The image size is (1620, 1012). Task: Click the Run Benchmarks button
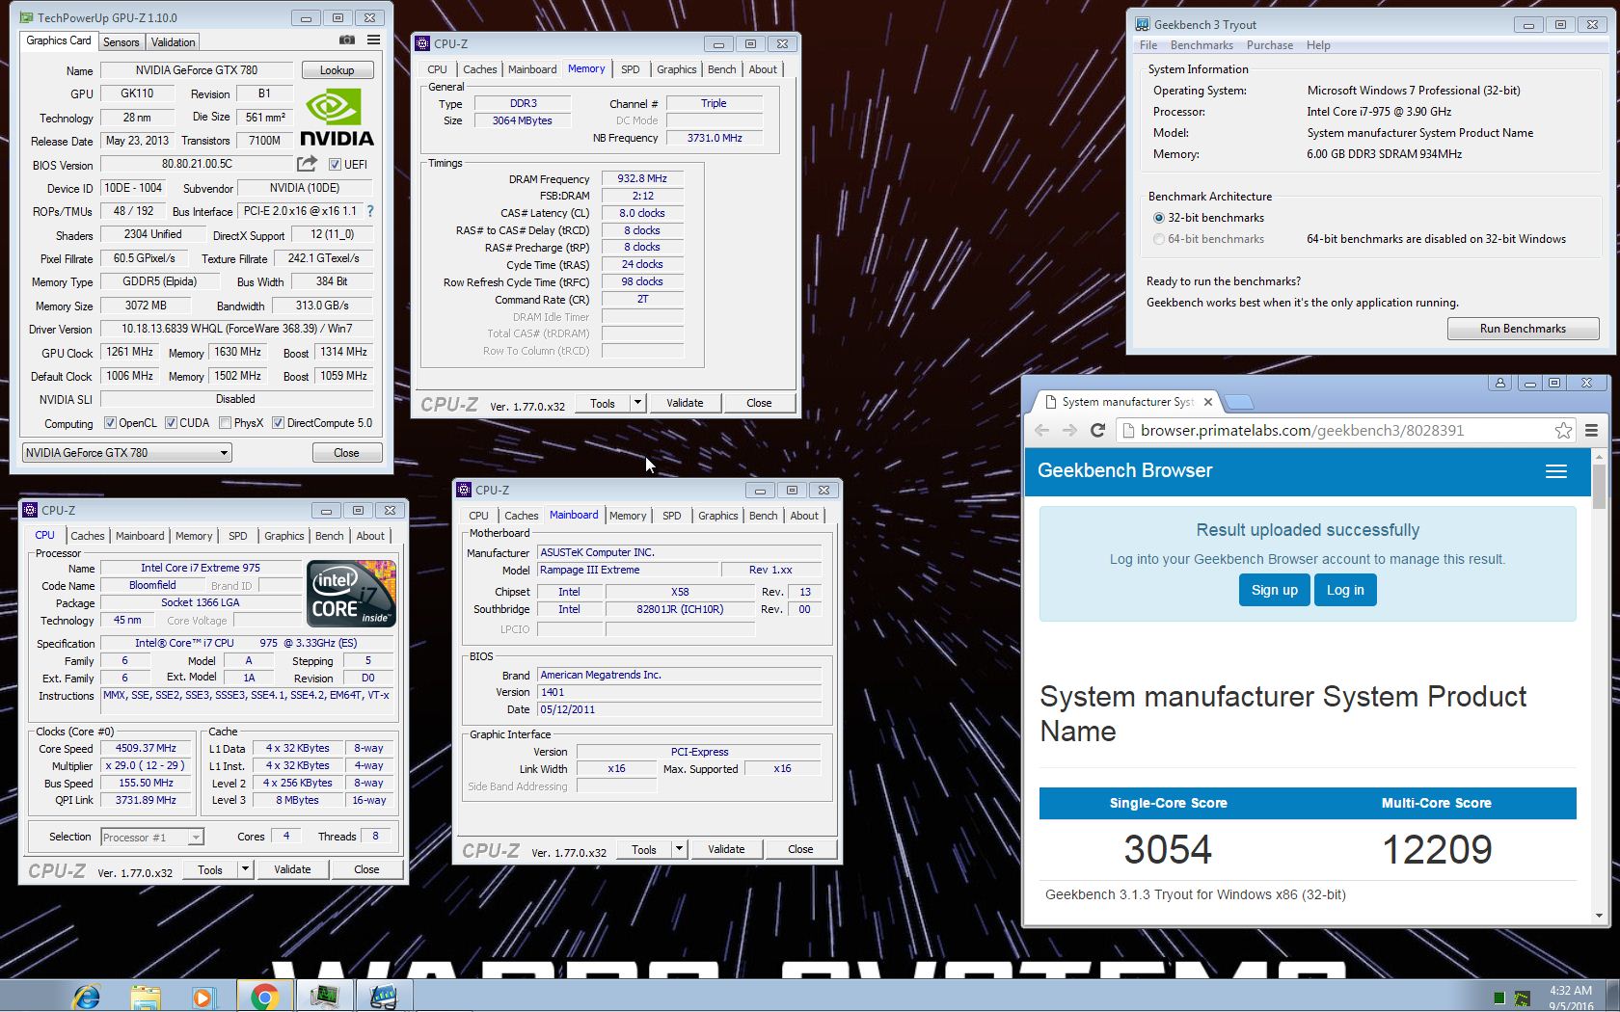tap(1523, 329)
